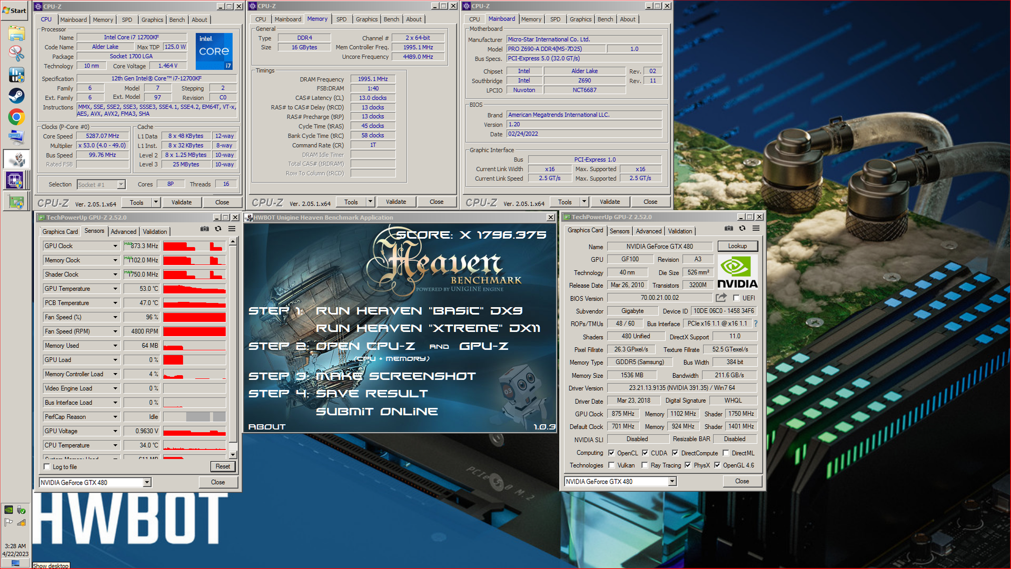Image resolution: width=1011 pixels, height=569 pixels.
Task: Toggle the Ray Tracing checkbox
Action: 645,465
